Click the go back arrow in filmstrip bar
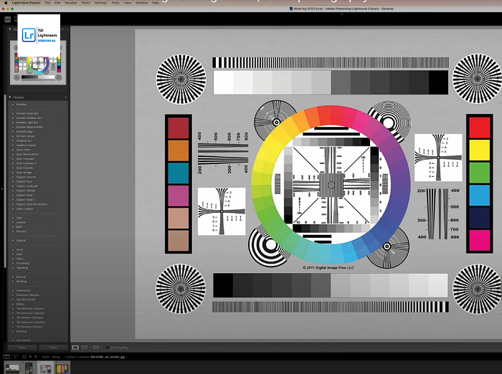The height and width of the screenshot is (374, 502). [29, 356]
